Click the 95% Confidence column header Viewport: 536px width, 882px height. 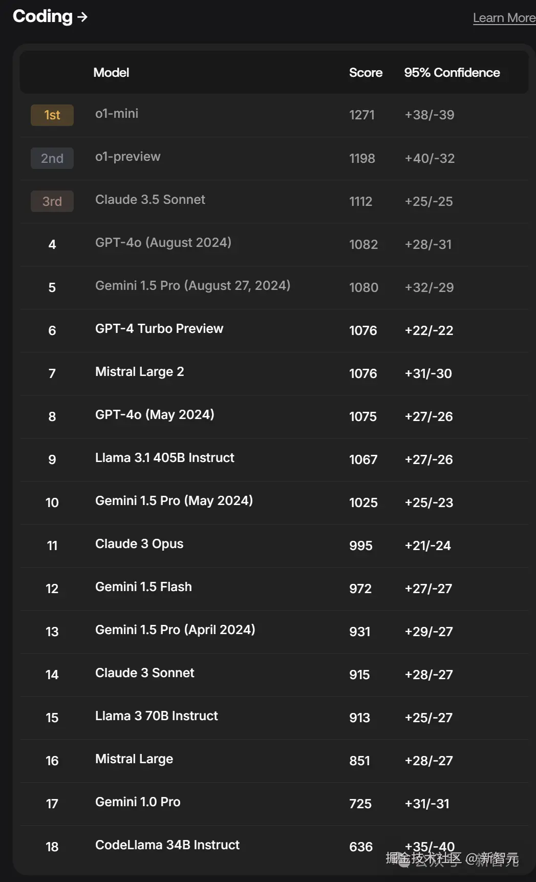pos(452,73)
